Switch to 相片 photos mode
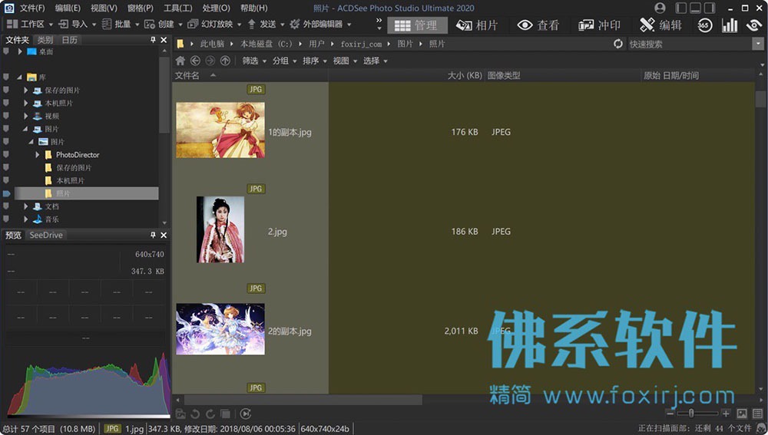Image resolution: width=768 pixels, height=435 pixels. [x=477, y=25]
